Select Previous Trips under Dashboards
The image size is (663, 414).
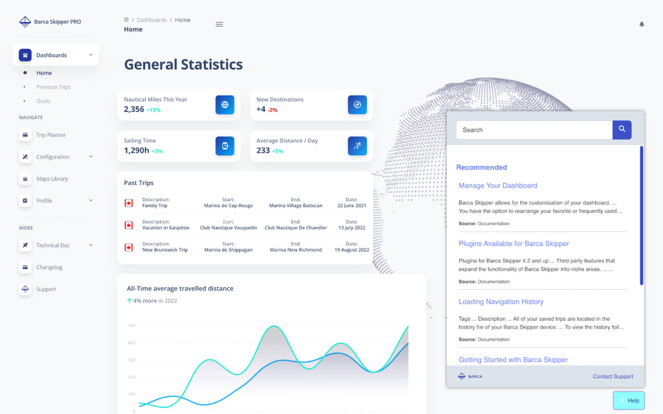pos(53,87)
